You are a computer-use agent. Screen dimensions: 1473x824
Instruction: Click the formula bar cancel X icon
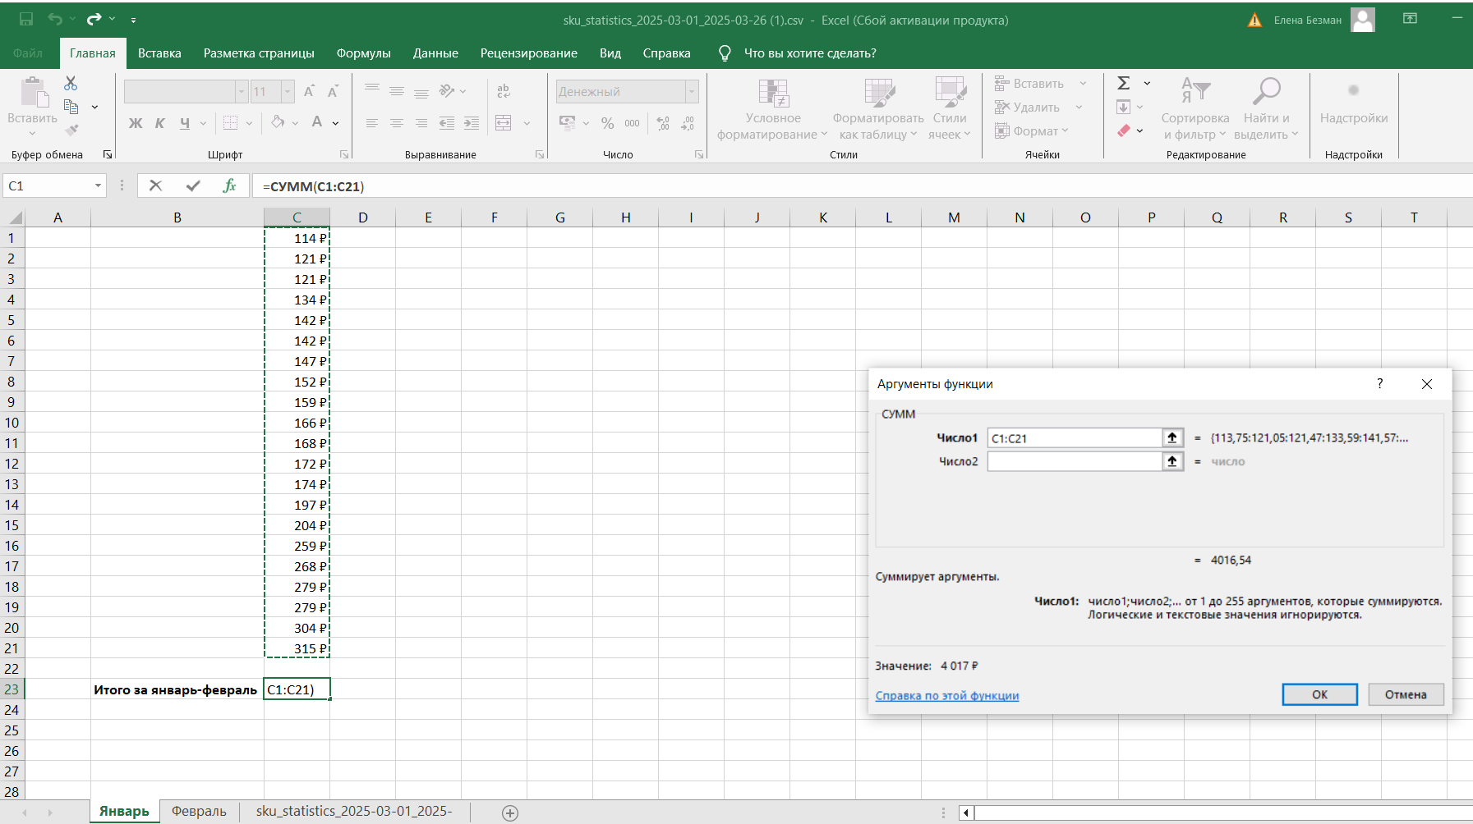pos(155,185)
